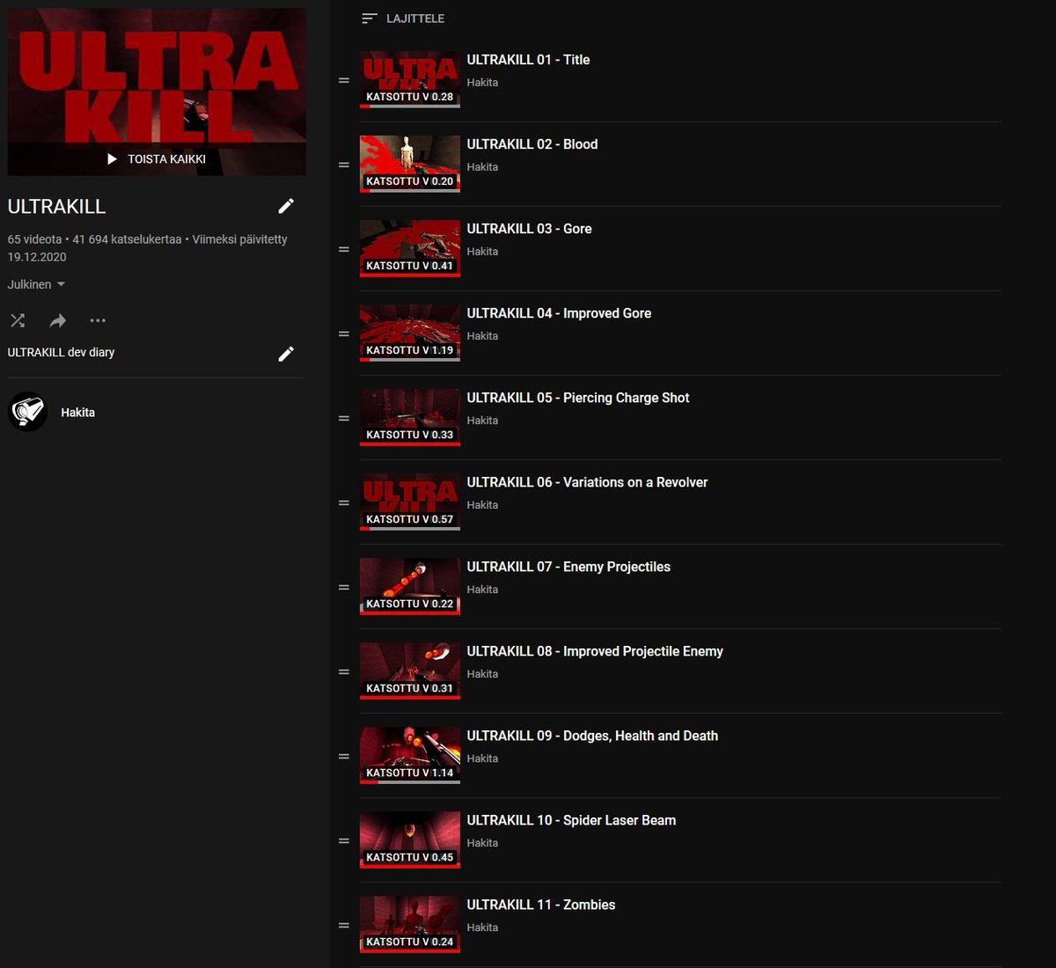This screenshot has width=1056, height=968.
Task: Share the playlist via arrow icon
Action: pos(58,320)
